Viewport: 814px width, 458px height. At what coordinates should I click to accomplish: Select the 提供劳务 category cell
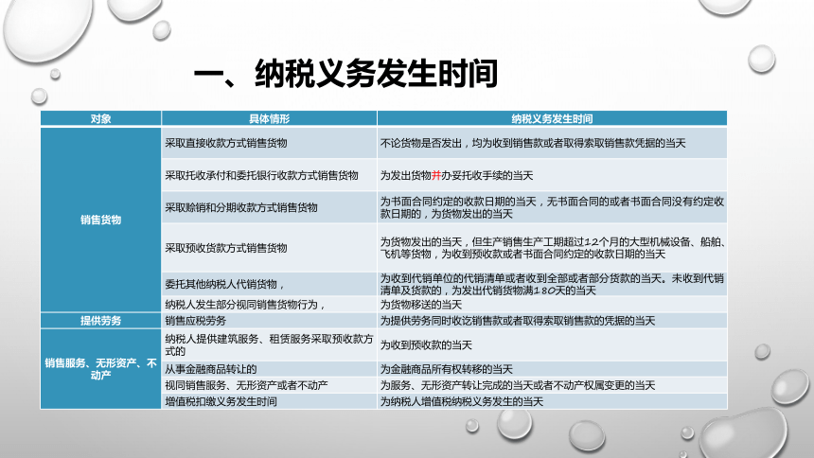100,321
